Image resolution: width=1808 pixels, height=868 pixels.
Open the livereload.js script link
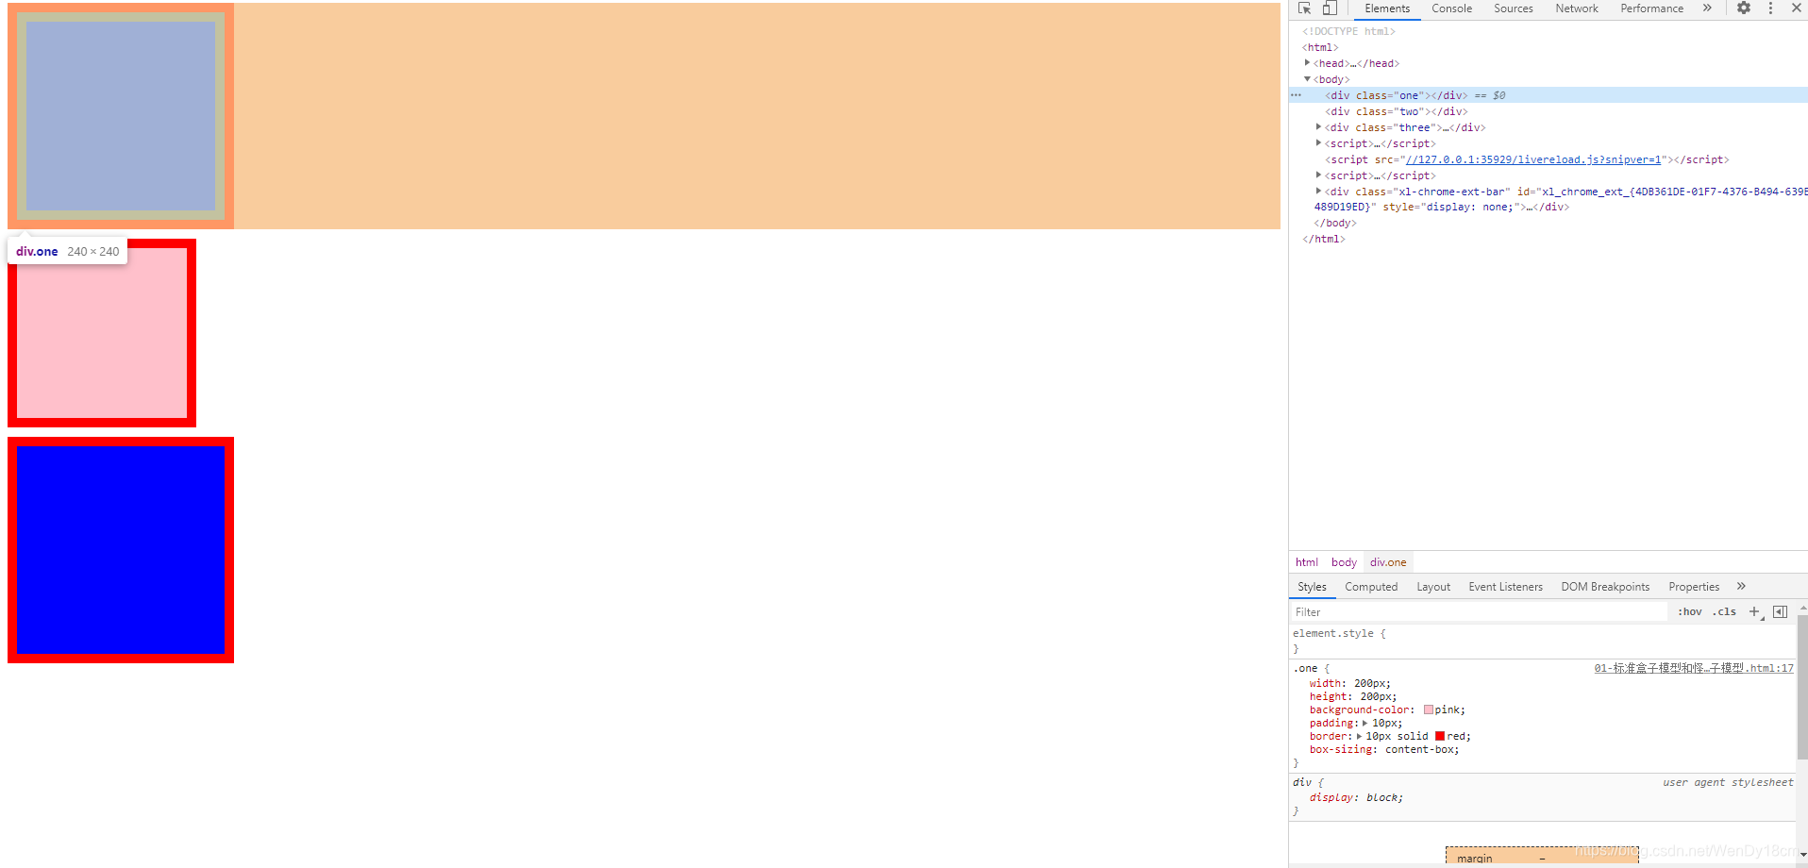point(1533,159)
